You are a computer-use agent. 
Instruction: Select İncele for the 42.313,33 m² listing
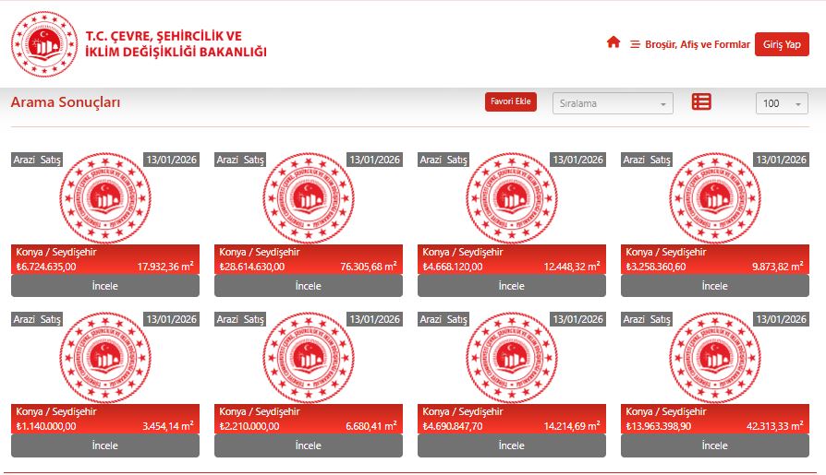715,445
